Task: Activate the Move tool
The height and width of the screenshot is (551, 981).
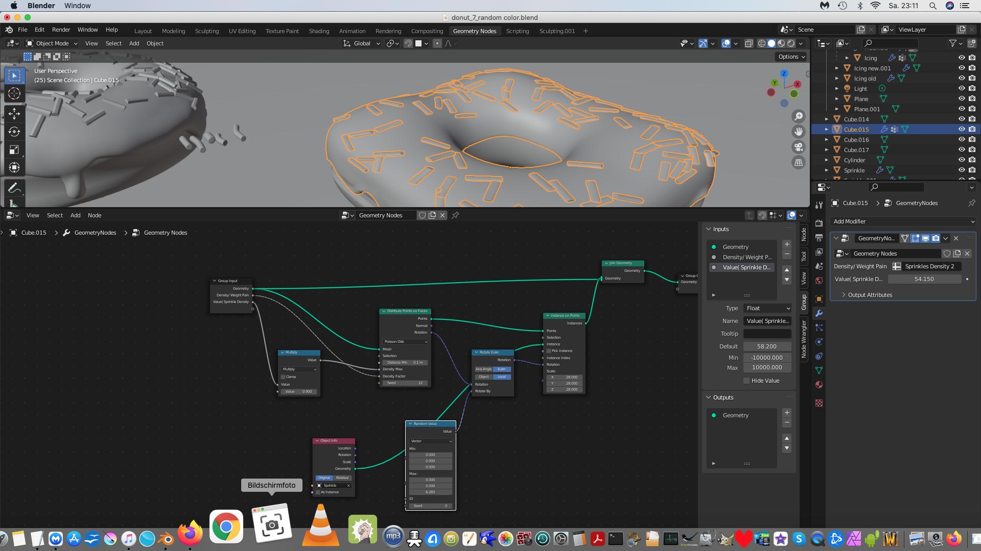Action: 14,113
